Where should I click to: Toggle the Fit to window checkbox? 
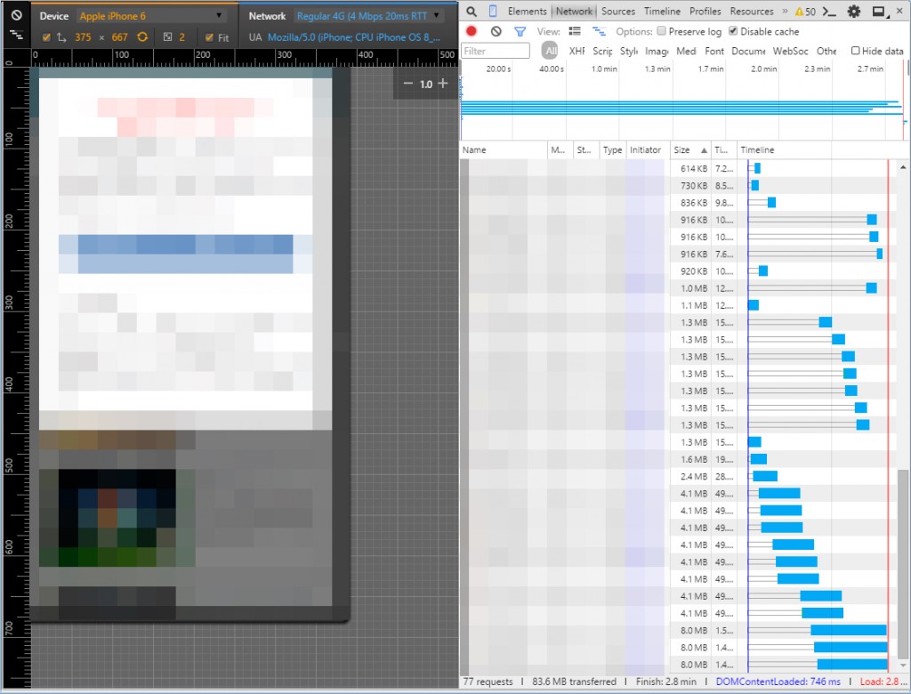[x=209, y=37]
